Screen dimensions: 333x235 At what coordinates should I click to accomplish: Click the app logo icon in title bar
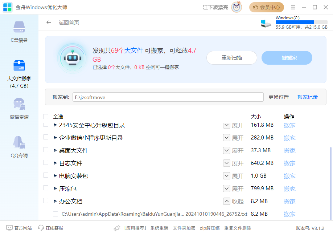[7, 7]
